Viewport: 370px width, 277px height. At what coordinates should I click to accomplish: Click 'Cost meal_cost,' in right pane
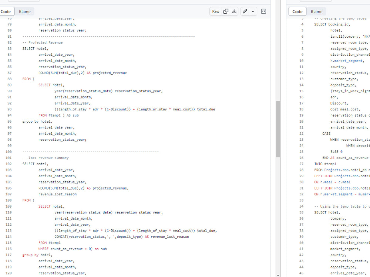click(x=346, y=109)
